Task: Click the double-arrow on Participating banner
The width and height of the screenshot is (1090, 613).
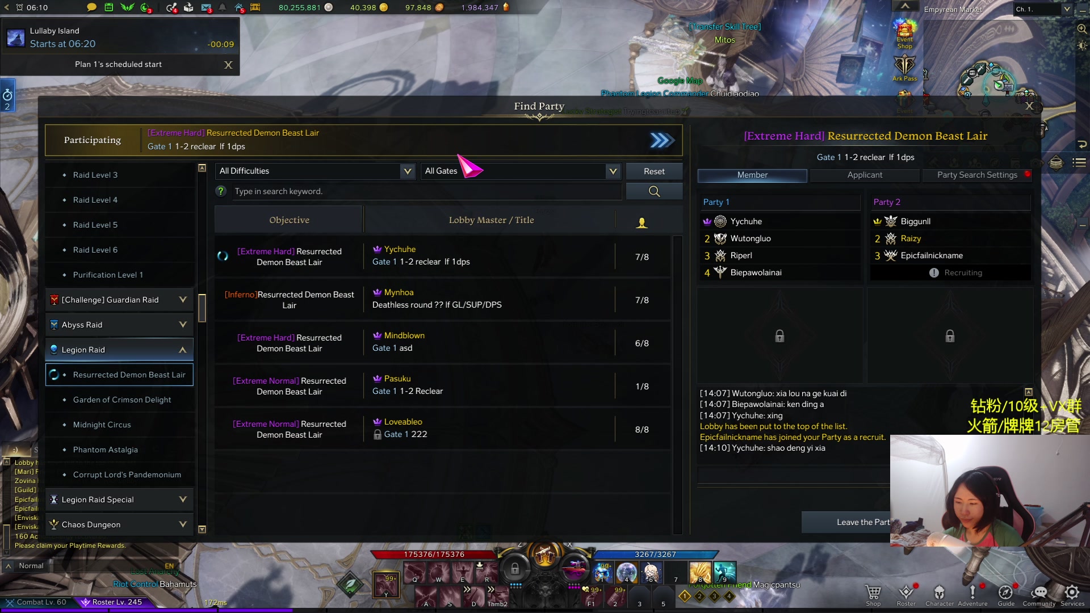Action: click(662, 140)
